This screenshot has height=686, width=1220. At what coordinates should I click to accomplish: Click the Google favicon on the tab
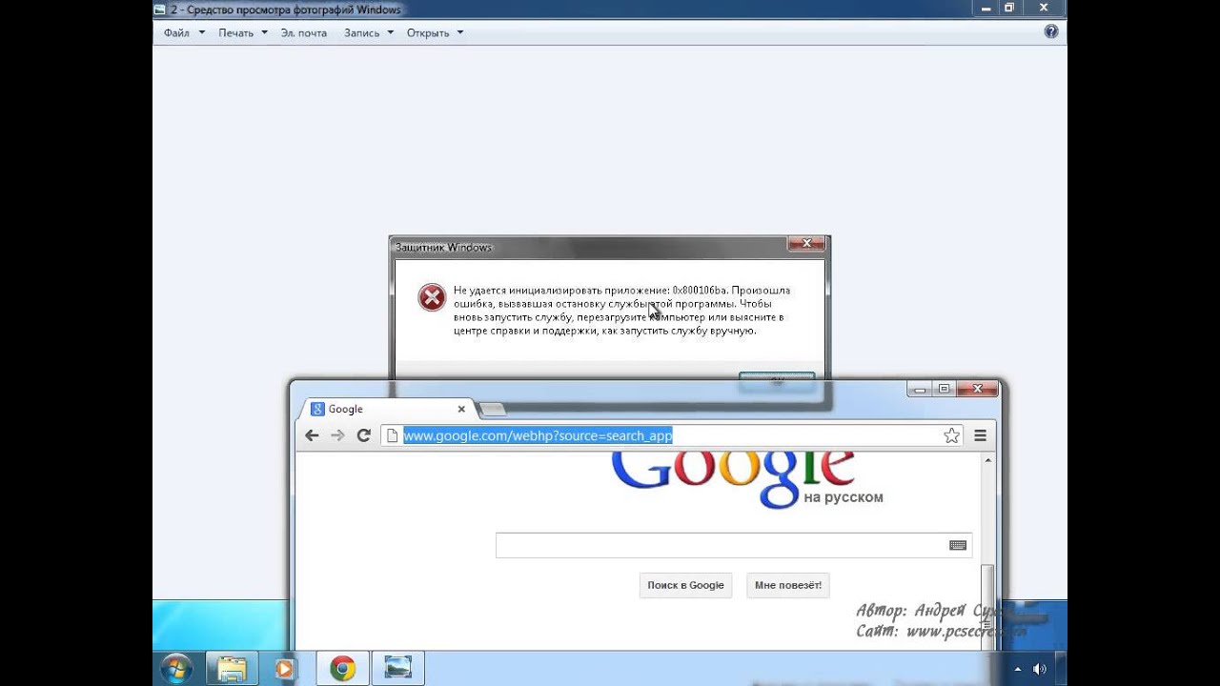(317, 409)
